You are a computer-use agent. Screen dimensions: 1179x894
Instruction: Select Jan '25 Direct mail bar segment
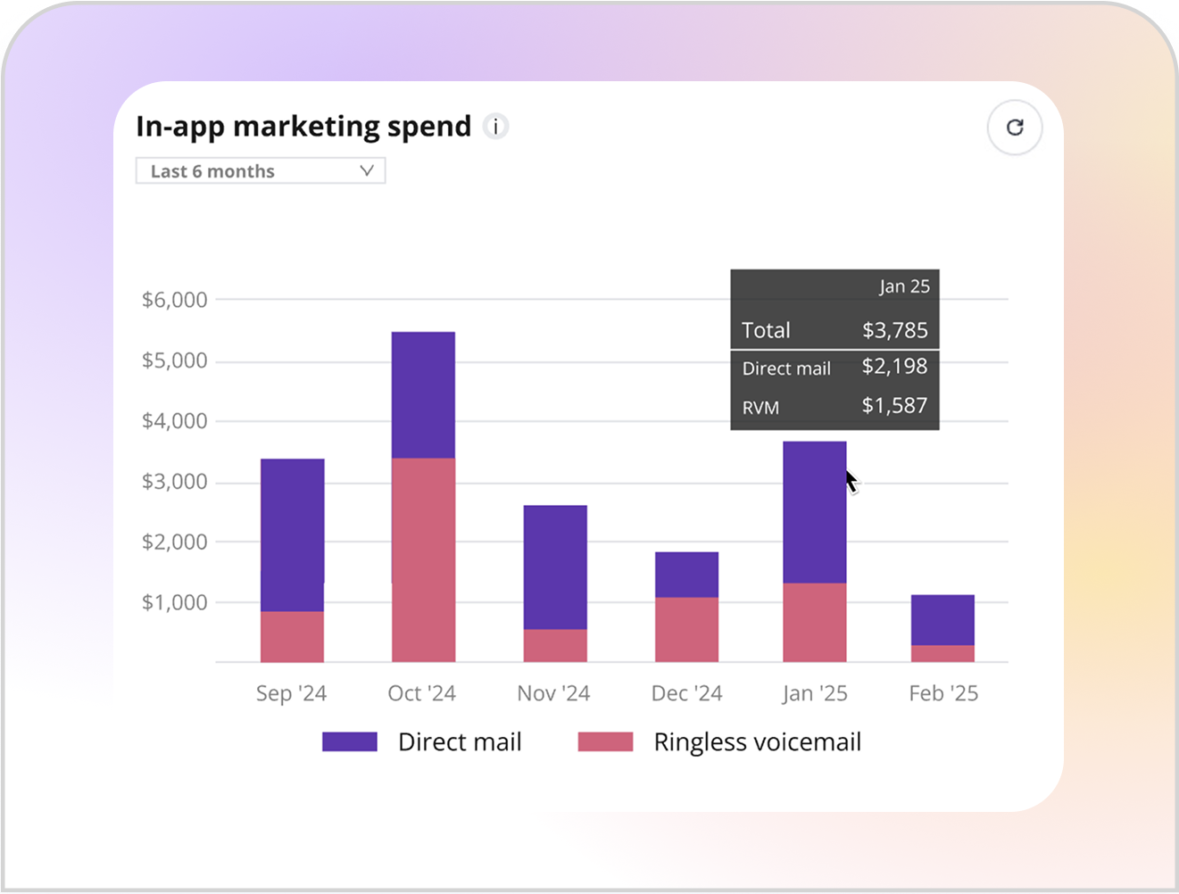pyautogui.click(x=815, y=512)
